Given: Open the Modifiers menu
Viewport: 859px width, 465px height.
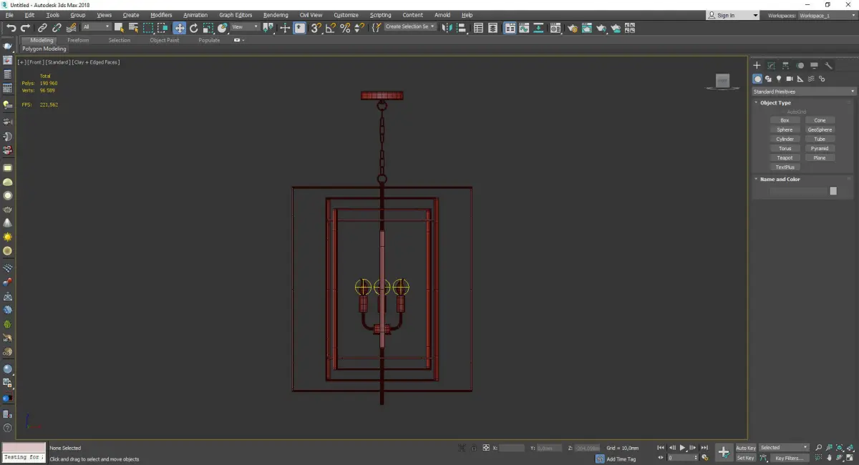Looking at the screenshot, I should [161, 15].
